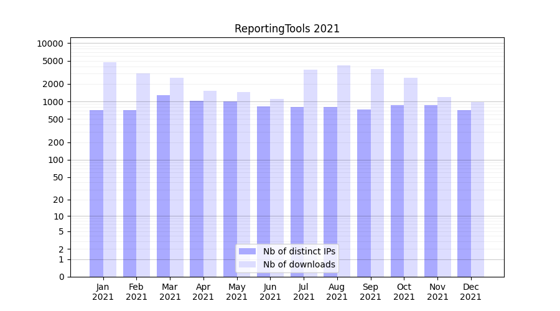Viewport: 560px width, 311px height.
Task: Select the Feb 2021 downloads bar
Action: pos(143,175)
